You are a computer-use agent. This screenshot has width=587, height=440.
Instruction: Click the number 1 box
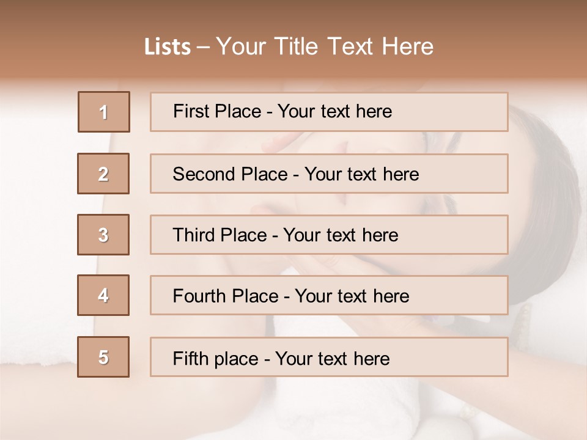(104, 112)
